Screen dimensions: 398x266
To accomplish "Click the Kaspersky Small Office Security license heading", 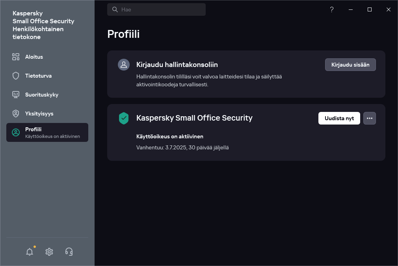I will (194, 118).
